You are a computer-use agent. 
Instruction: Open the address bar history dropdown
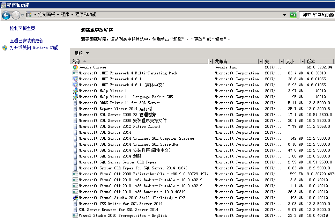coord(285,15)
